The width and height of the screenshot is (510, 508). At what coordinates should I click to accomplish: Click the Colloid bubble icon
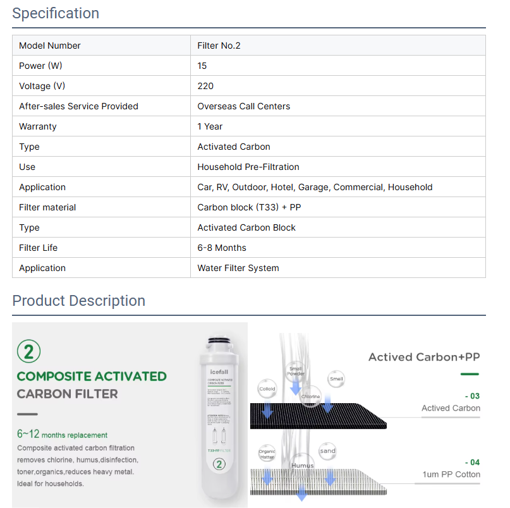pos(267,389)
